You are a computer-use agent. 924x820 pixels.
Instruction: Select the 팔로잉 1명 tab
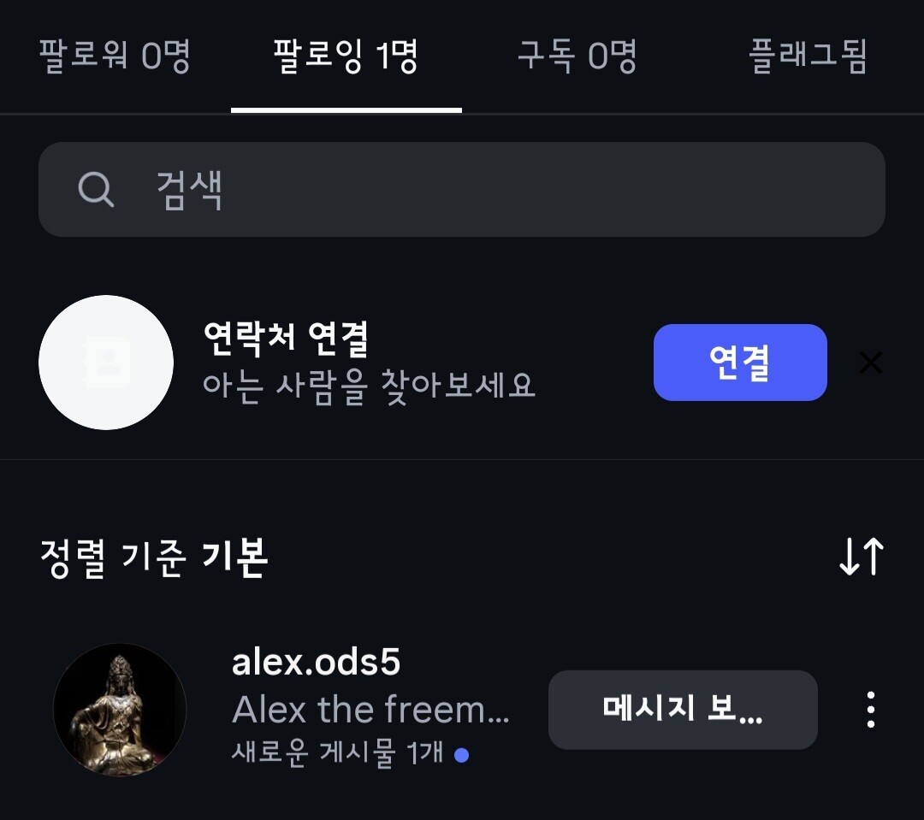point(346,57)
